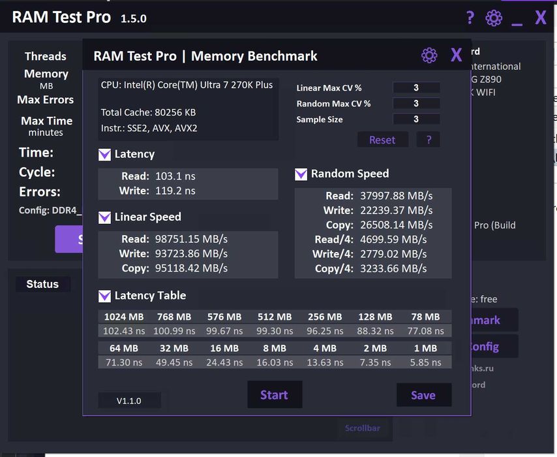
Task: Click the CPU name Intel Core Ultra 7 270K Plus
Action: tap(187, 85)
